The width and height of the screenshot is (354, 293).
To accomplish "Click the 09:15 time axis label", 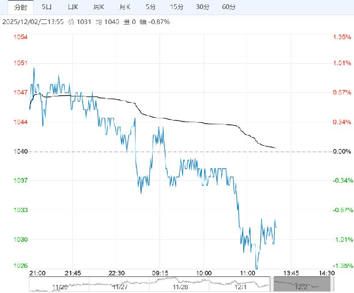I will pyautogui.click(x=160, y=273).
